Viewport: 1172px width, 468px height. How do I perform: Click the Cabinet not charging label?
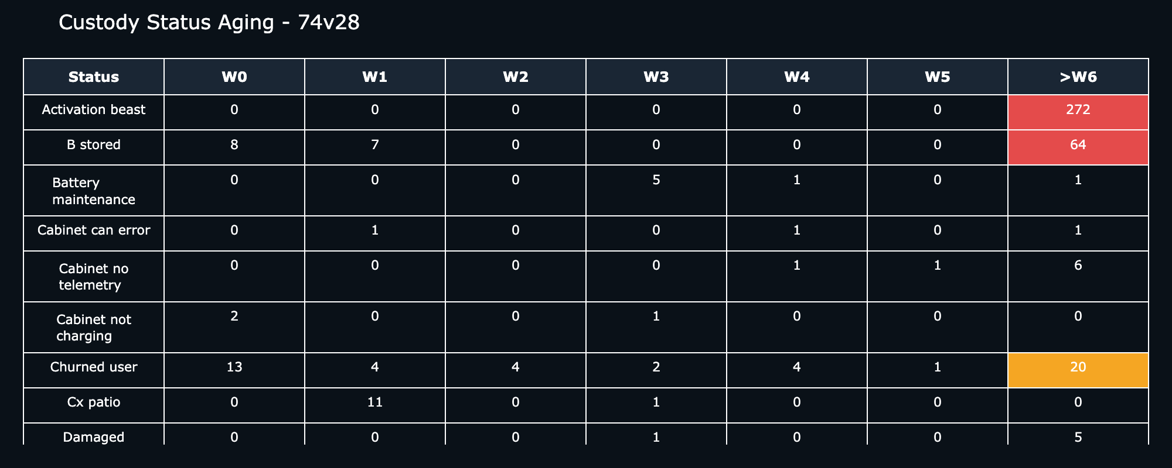tap(94, 328)
